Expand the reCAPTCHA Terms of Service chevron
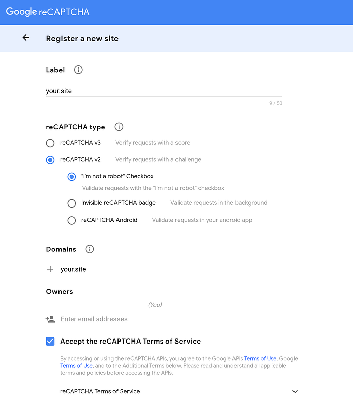Viewport: 353px width, 409px height. [x=295, y=391]
